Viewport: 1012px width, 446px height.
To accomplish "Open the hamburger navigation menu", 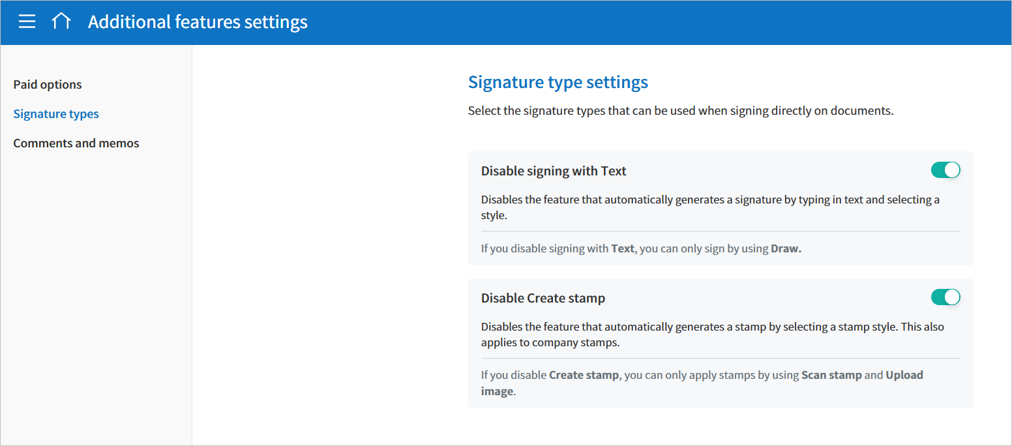I will pyautogui.click(x=27, y=22).
